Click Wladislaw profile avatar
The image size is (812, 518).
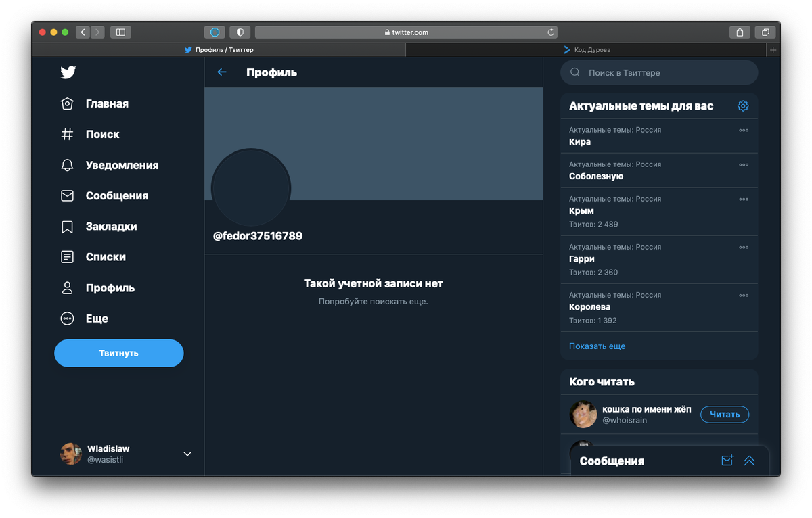click(x=71, y=454)
